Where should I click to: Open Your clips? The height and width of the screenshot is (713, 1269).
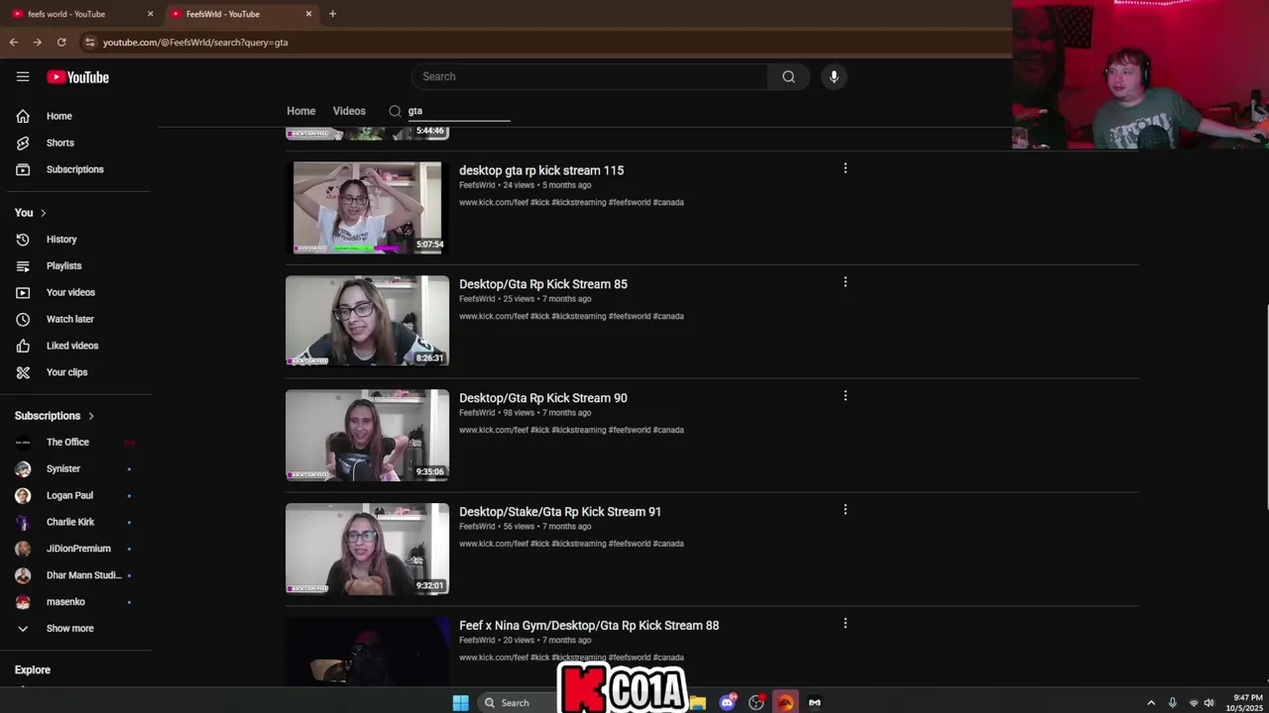76,372
